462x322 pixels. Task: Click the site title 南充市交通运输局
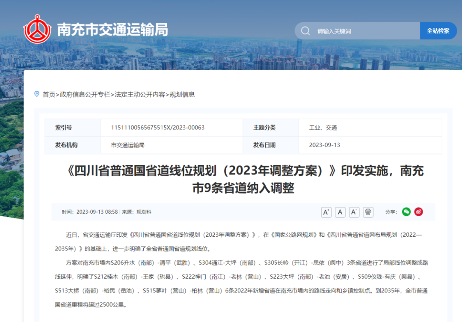[113, 30]
